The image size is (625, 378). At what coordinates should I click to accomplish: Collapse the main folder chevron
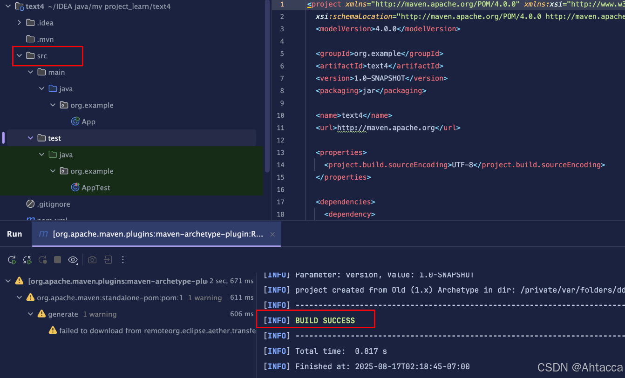(31, 72)
